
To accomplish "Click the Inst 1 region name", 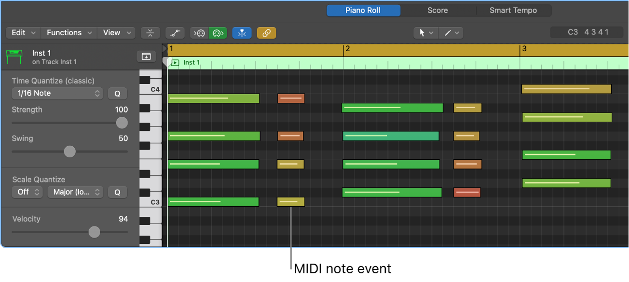I will [x=191, y=63].
